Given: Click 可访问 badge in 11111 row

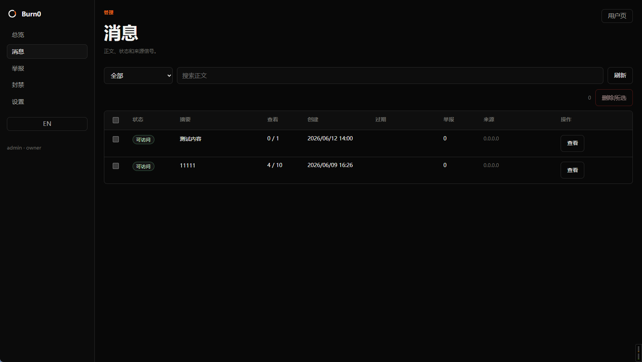Looking at the screenshot, I should pos(143,166).
